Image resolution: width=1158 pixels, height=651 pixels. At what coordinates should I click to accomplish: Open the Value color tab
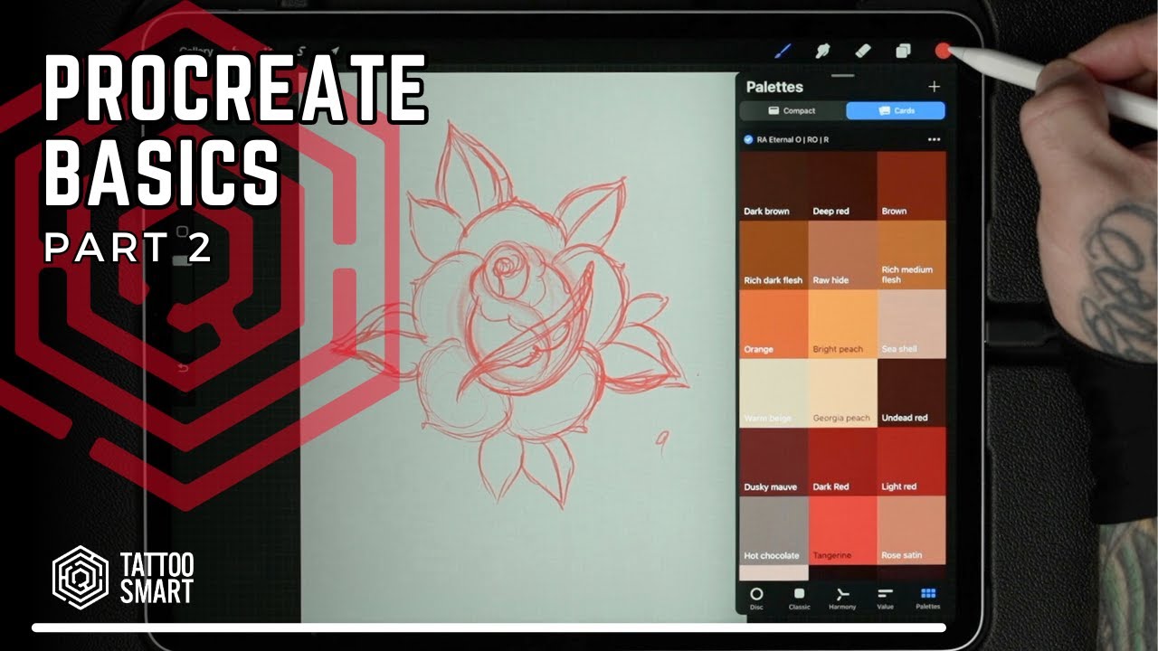click(x=885, y=598)
